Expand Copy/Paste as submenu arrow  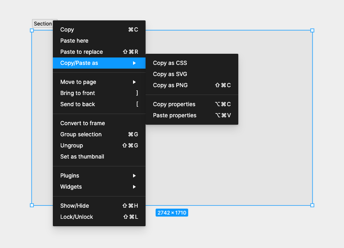[134, 63]
